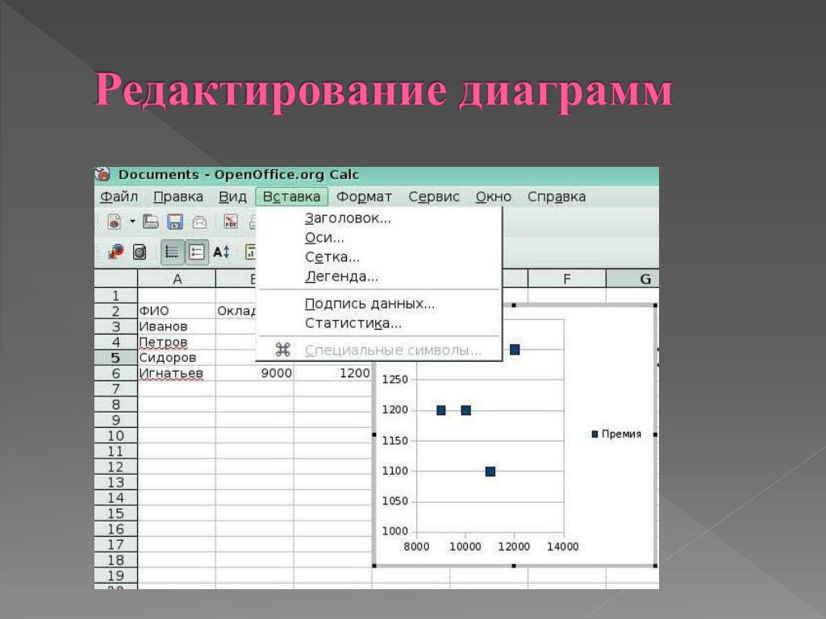This screenshot has width=826, height=619.
Task: Choose Подпись данных... menu entry
Action: coord(379,304)
